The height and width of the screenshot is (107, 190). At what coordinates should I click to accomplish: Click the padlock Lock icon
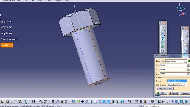coord(62,101)
